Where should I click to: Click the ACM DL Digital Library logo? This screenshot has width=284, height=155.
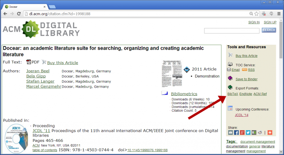click(x=41, y=29)
